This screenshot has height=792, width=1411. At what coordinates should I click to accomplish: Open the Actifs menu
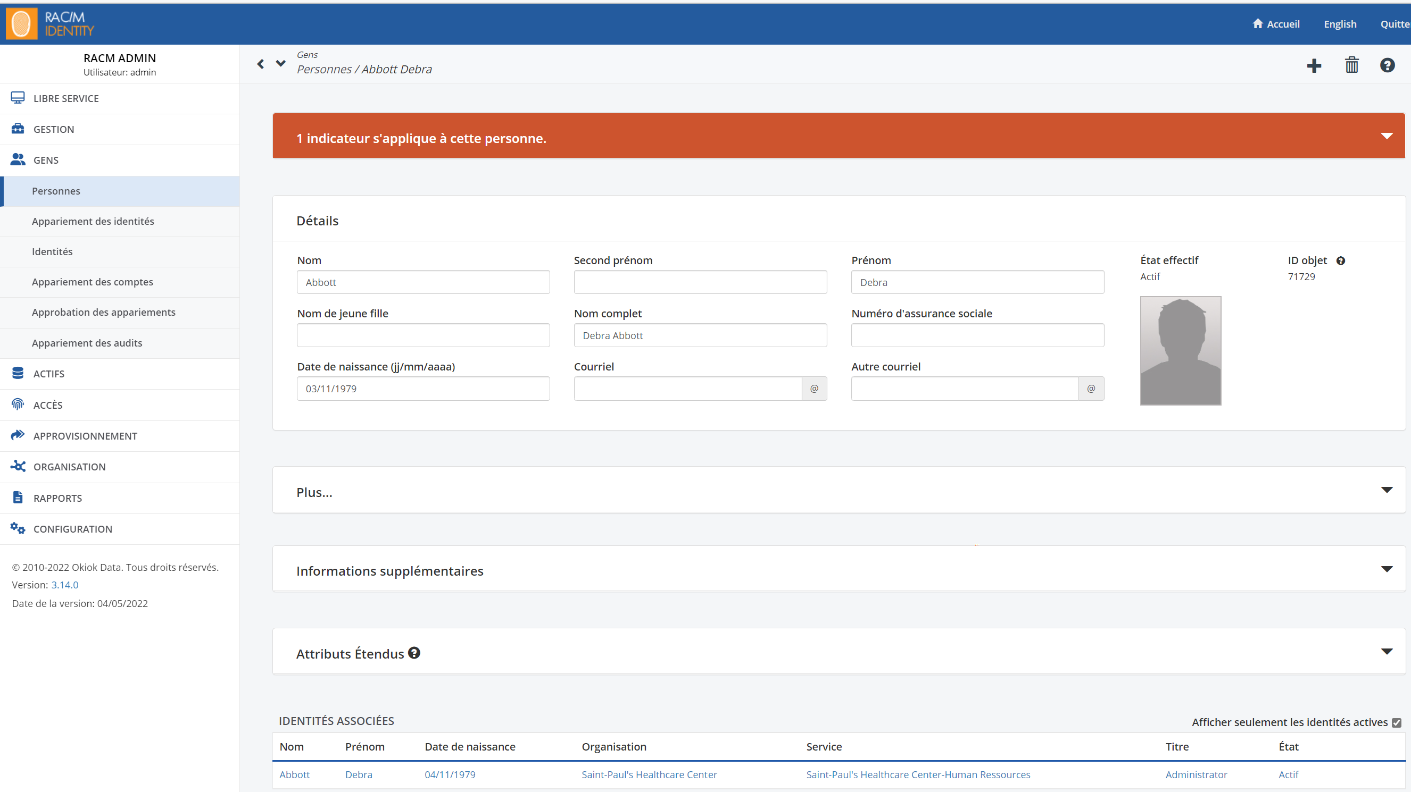(x=119, y=374)
